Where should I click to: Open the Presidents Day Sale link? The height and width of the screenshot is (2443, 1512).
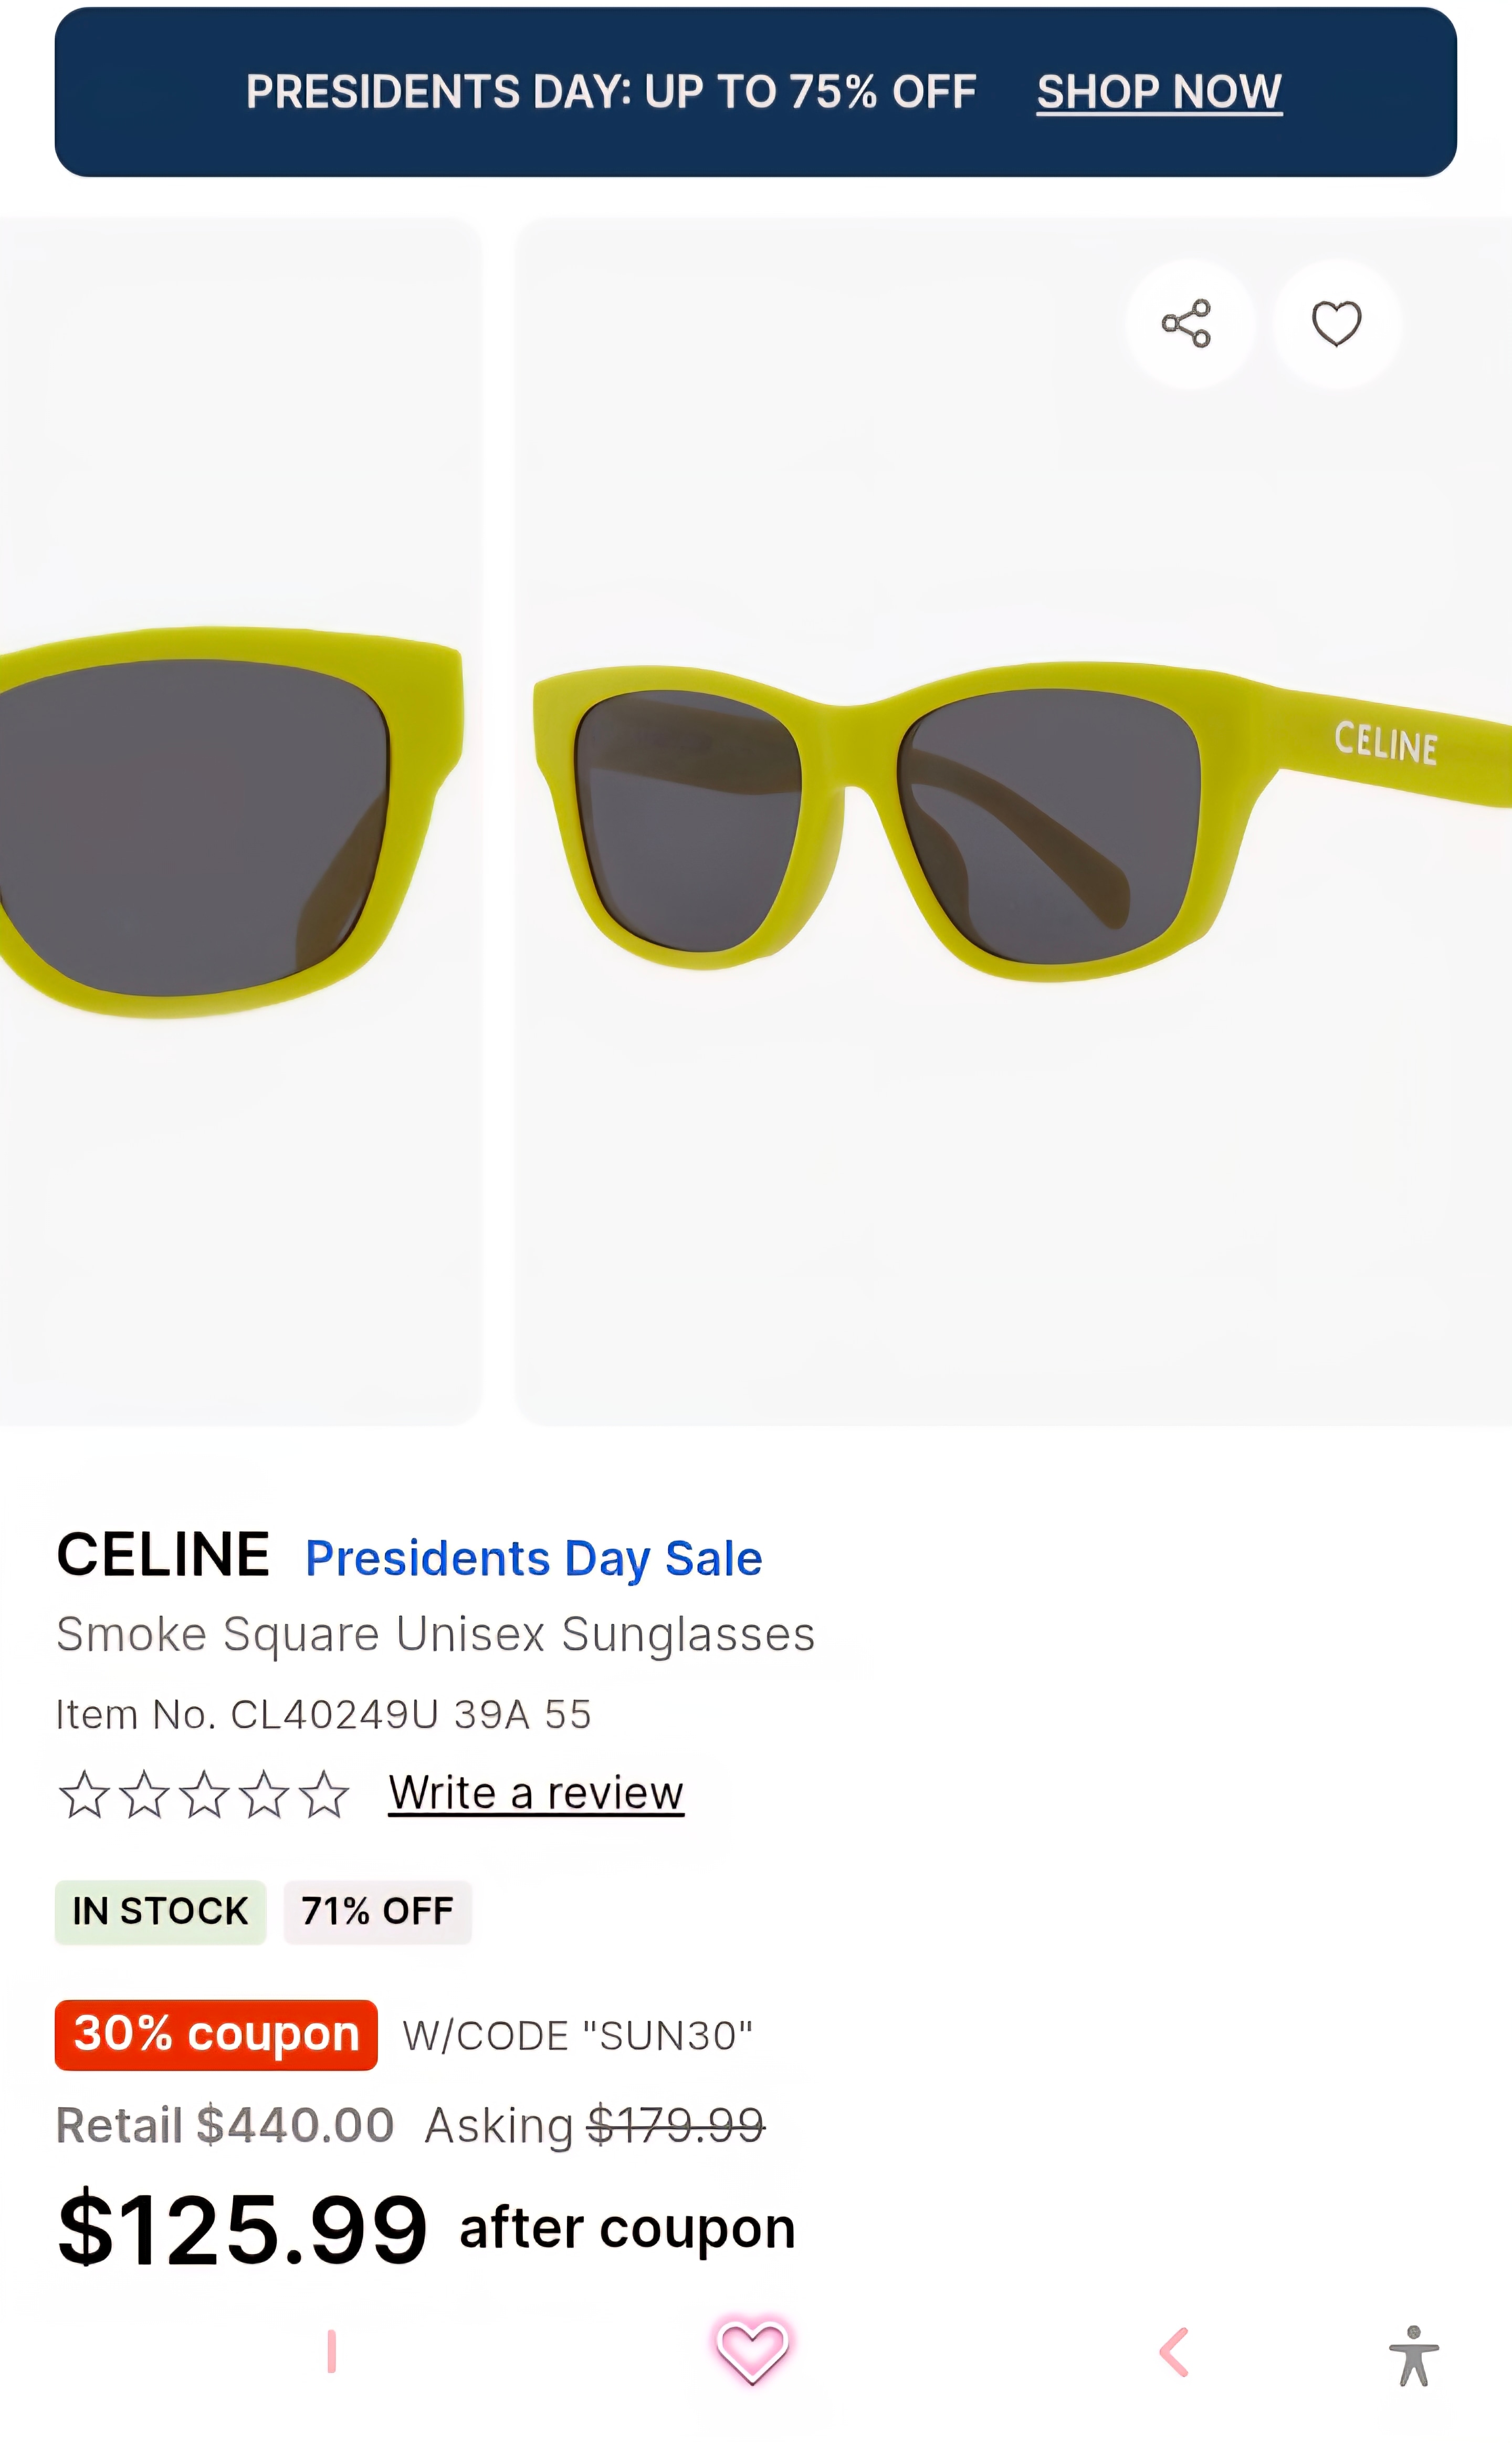[x=533, y=1558]
